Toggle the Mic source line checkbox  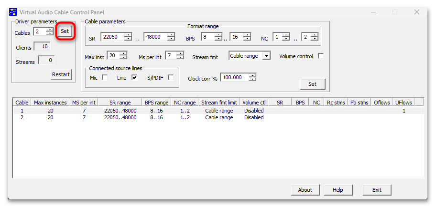click(x=105, y=77)
